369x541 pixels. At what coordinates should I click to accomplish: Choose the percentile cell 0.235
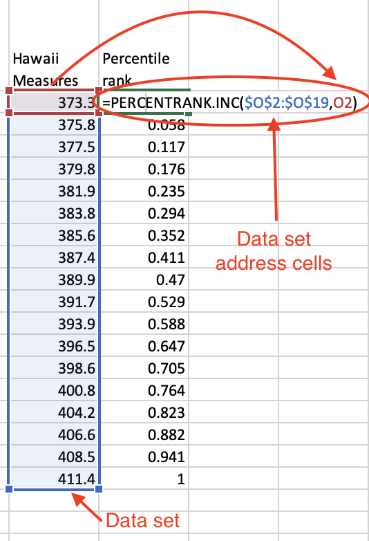(144, 191)
